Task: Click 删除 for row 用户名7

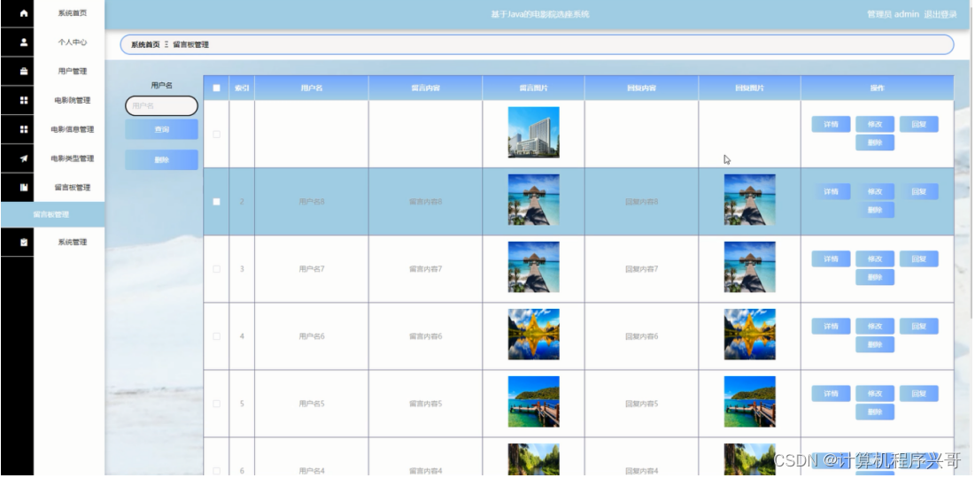Action: pos(875,277)
